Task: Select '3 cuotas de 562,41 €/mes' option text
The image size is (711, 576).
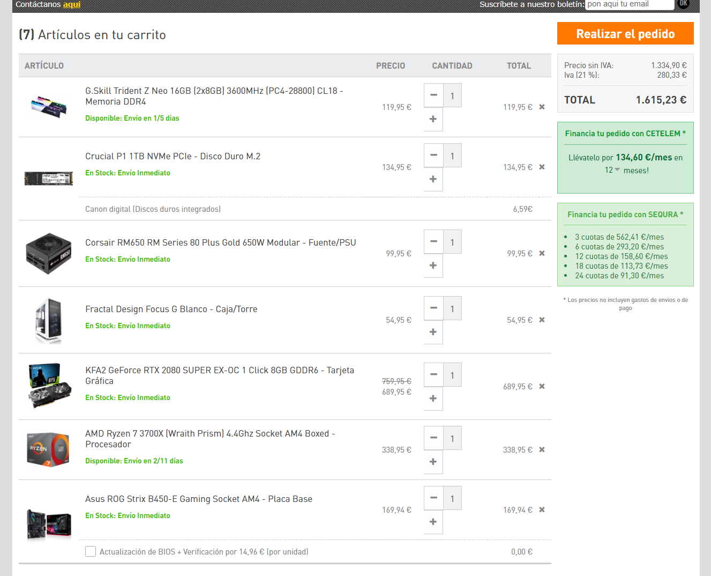Action: click(619, 237)
